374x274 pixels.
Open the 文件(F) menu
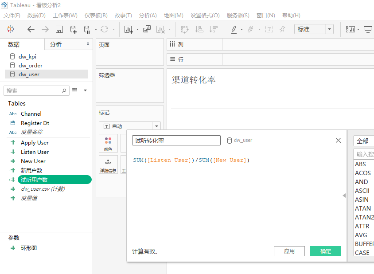(x=12, y=15)
